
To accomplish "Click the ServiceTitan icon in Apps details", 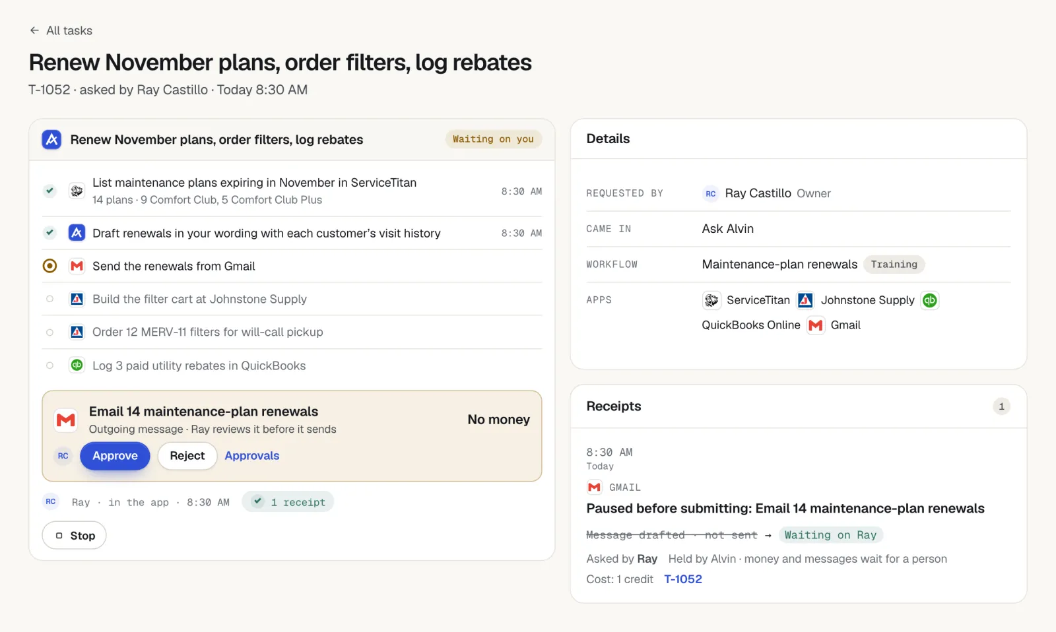I will (711, 300).
